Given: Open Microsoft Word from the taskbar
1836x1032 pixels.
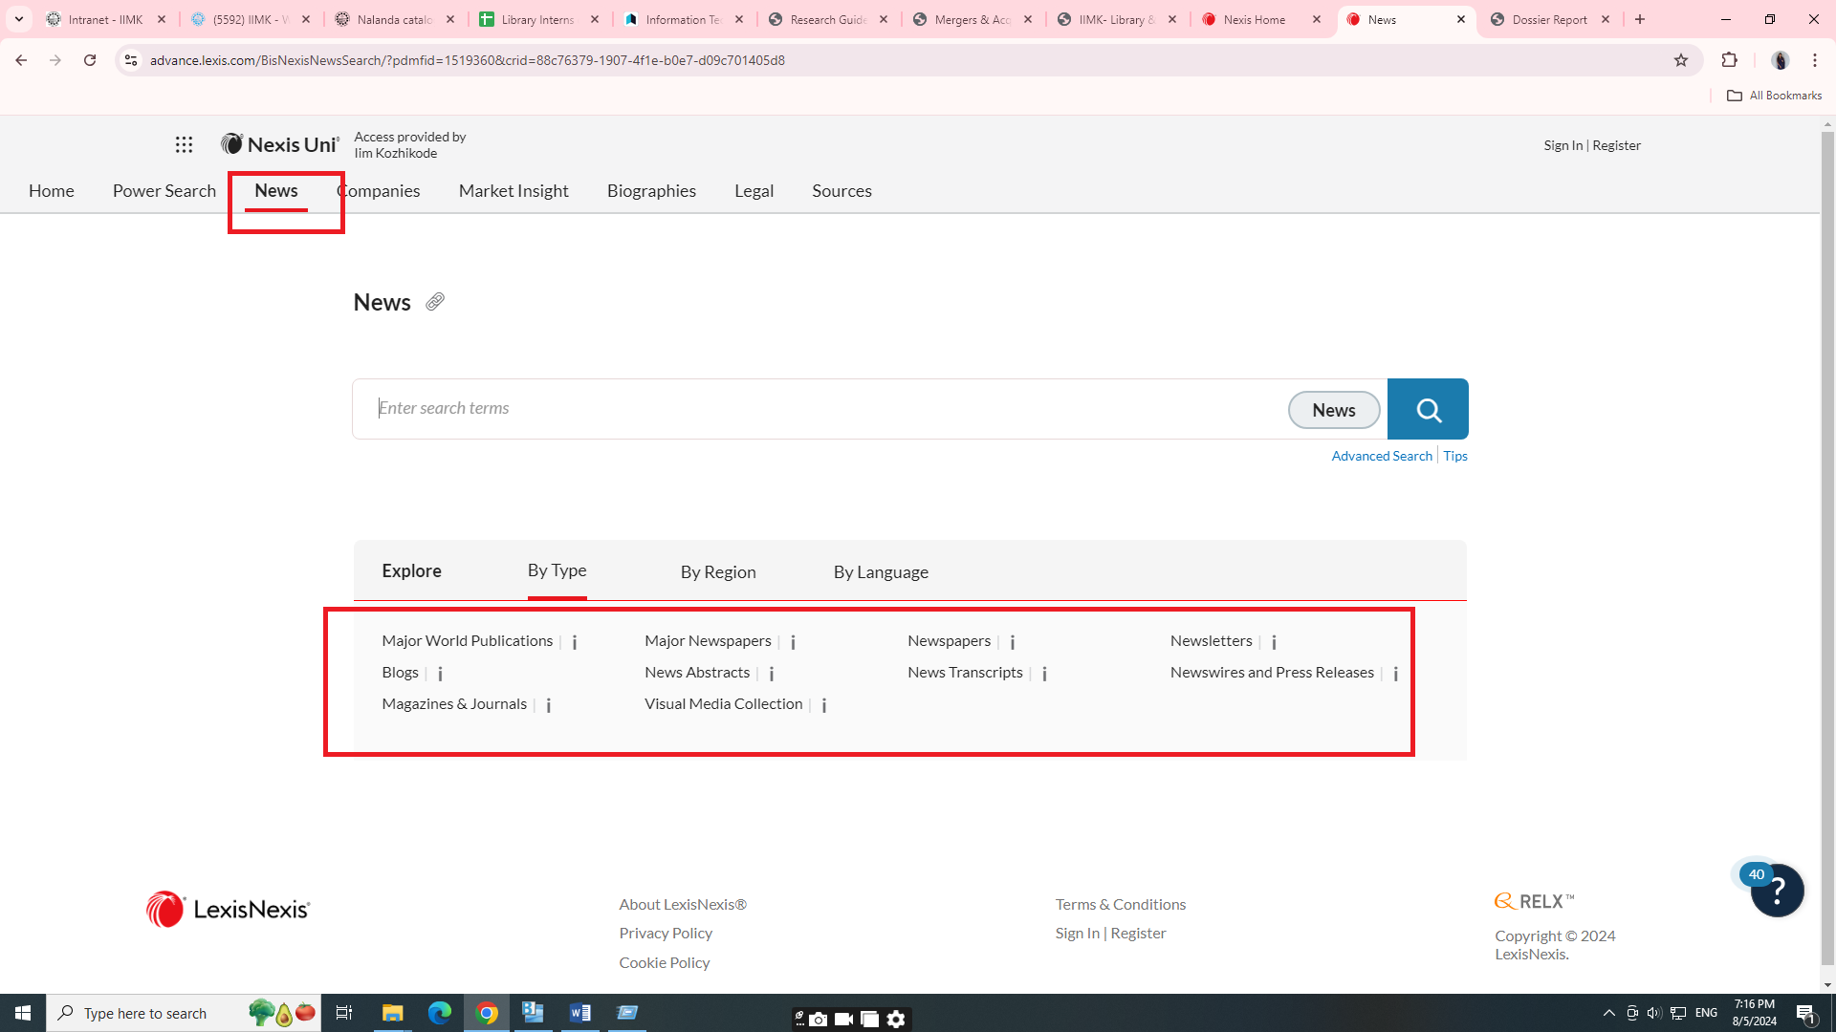Looking at the screenshot, I should click(579, 1013).
